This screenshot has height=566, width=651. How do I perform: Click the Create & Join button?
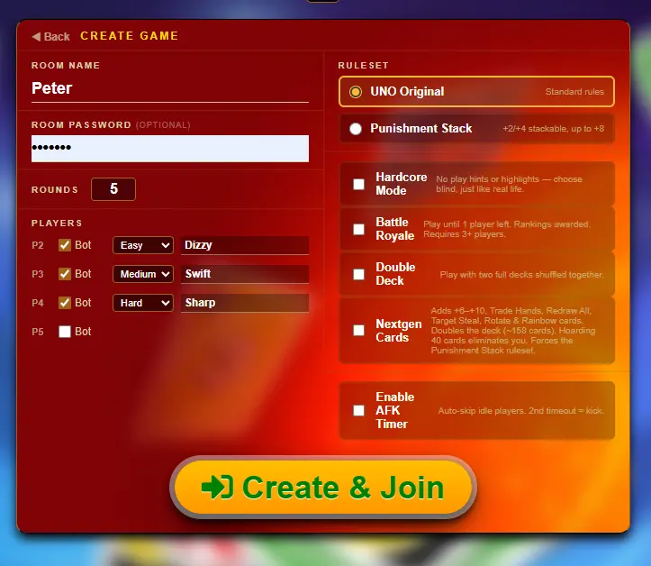click(x=322, y=487)
